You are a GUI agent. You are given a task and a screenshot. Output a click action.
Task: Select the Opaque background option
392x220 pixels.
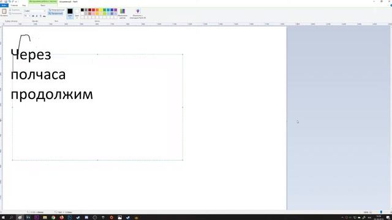coord(56,10)
